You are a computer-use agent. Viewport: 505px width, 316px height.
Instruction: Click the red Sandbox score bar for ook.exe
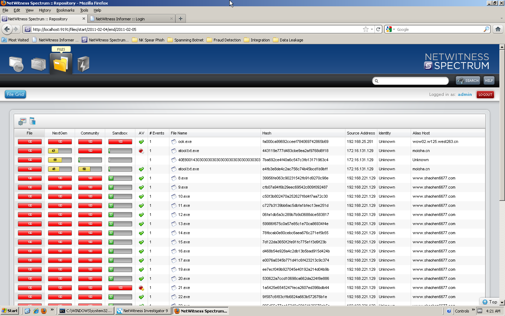(120, 141)
